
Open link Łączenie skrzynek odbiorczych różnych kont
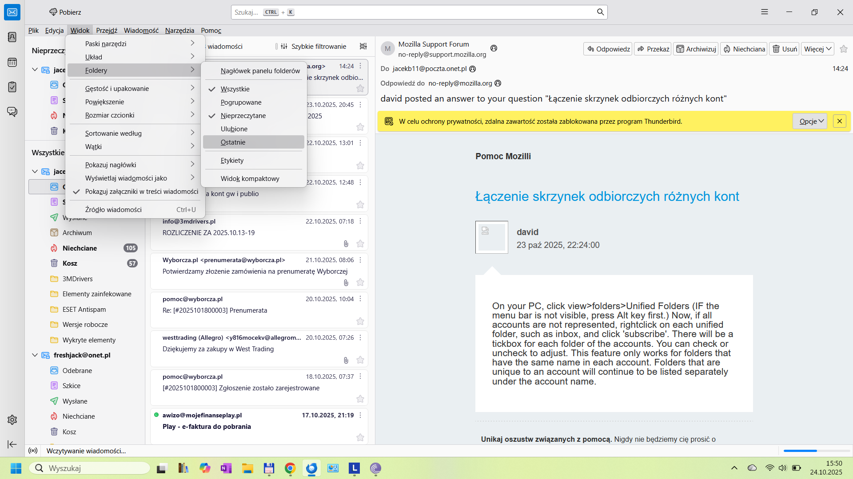point(607,196)
